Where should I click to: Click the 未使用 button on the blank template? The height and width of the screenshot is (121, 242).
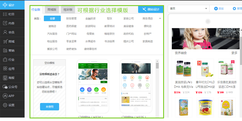click(x=49, y=107)
